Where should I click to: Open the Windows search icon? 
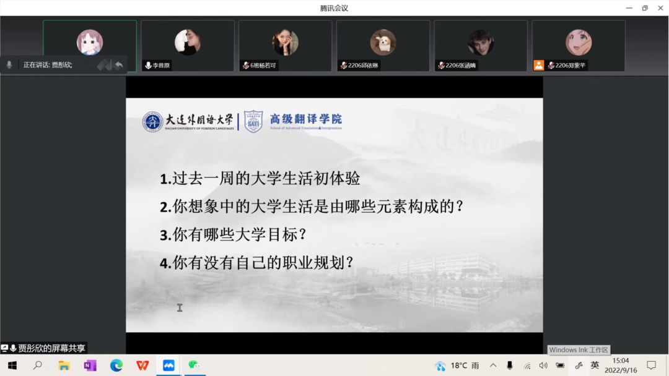pos(38,365)
